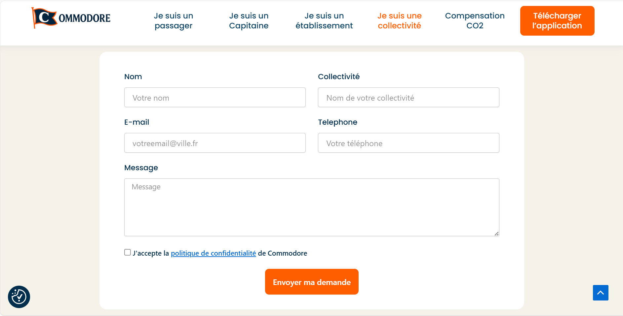
Task: Click into the E-mail input field
Action: (215, 143)
